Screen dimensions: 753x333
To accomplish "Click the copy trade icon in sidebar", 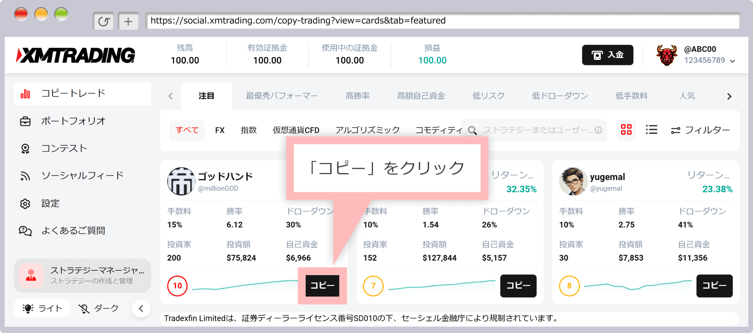I will click(25, 94).
